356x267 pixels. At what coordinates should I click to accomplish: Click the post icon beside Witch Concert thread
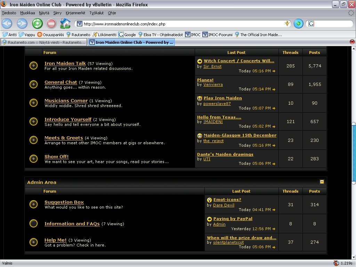pyautogui.click(x=200, y=61)
